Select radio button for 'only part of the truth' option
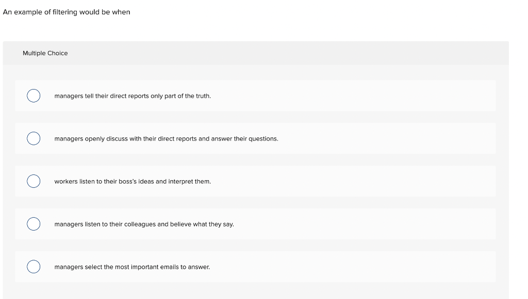Screen dimensions: 528x299 pyautogui.click(x=34, y=96)
